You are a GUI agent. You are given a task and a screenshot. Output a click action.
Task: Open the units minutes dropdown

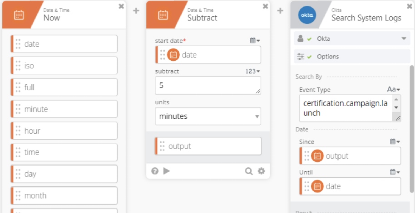[x=208, y=116]
